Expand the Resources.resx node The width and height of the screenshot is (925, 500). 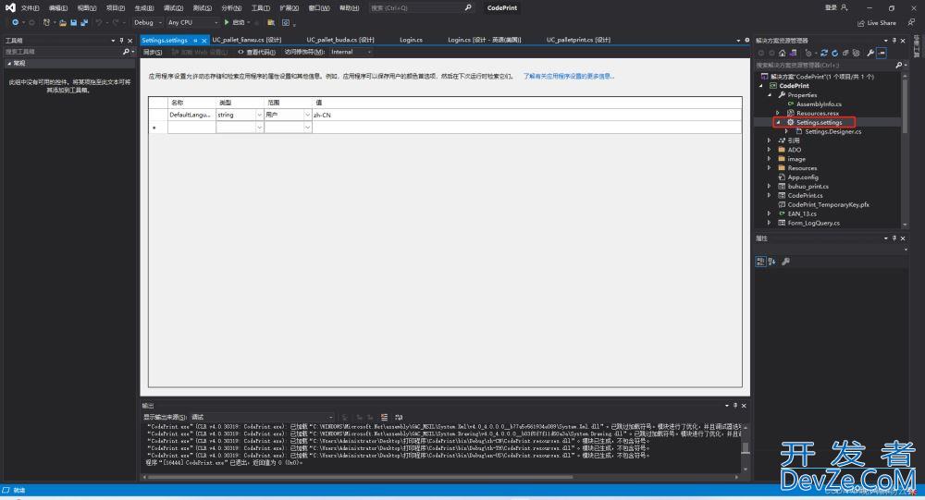[x=778, y=113]
